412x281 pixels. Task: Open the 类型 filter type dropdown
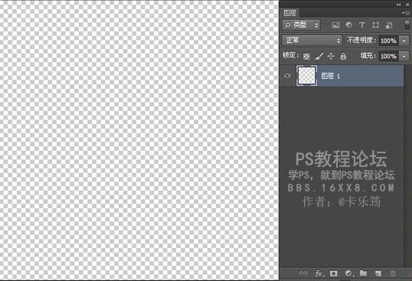point(301,25)
